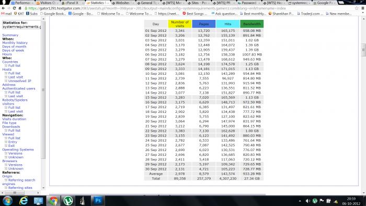The height and width of the screenshot is (206, 366).
Task: Open the Best Songs bookmark
Action: click(x=195, y=14)
